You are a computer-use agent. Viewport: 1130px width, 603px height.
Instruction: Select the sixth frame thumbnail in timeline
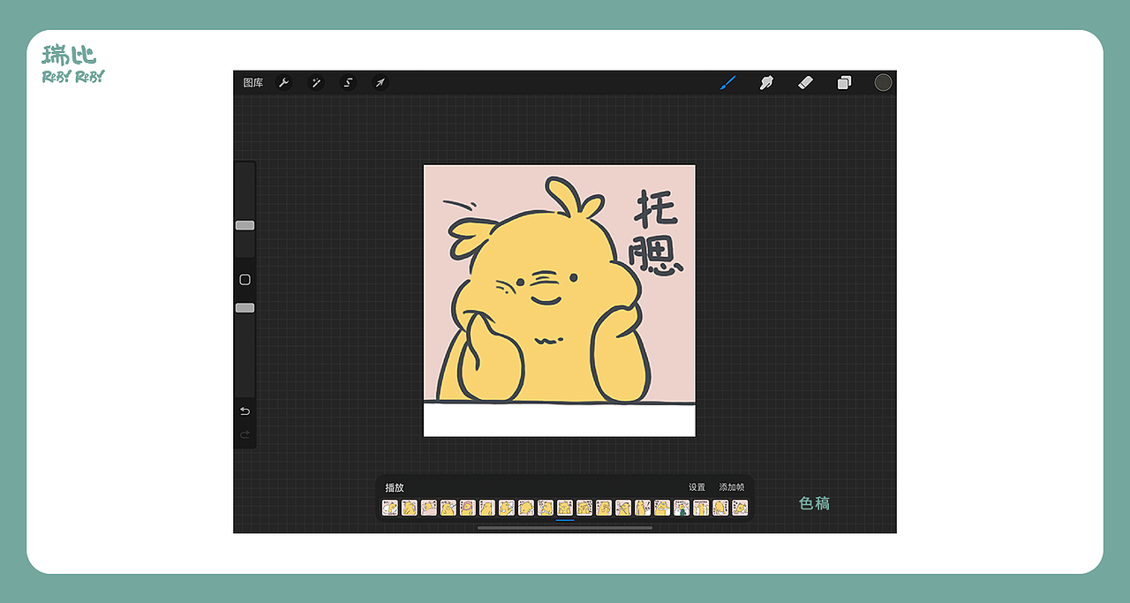coord(487,508)
